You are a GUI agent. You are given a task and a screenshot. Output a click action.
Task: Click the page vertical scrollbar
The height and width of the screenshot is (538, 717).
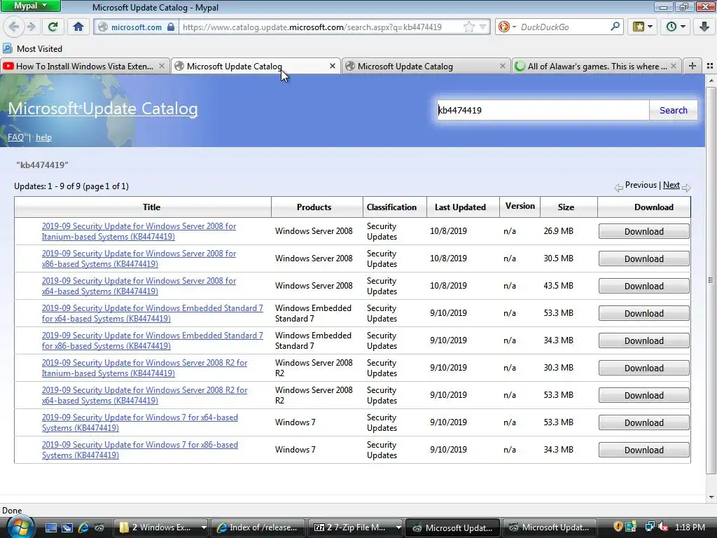pos(711,280)
